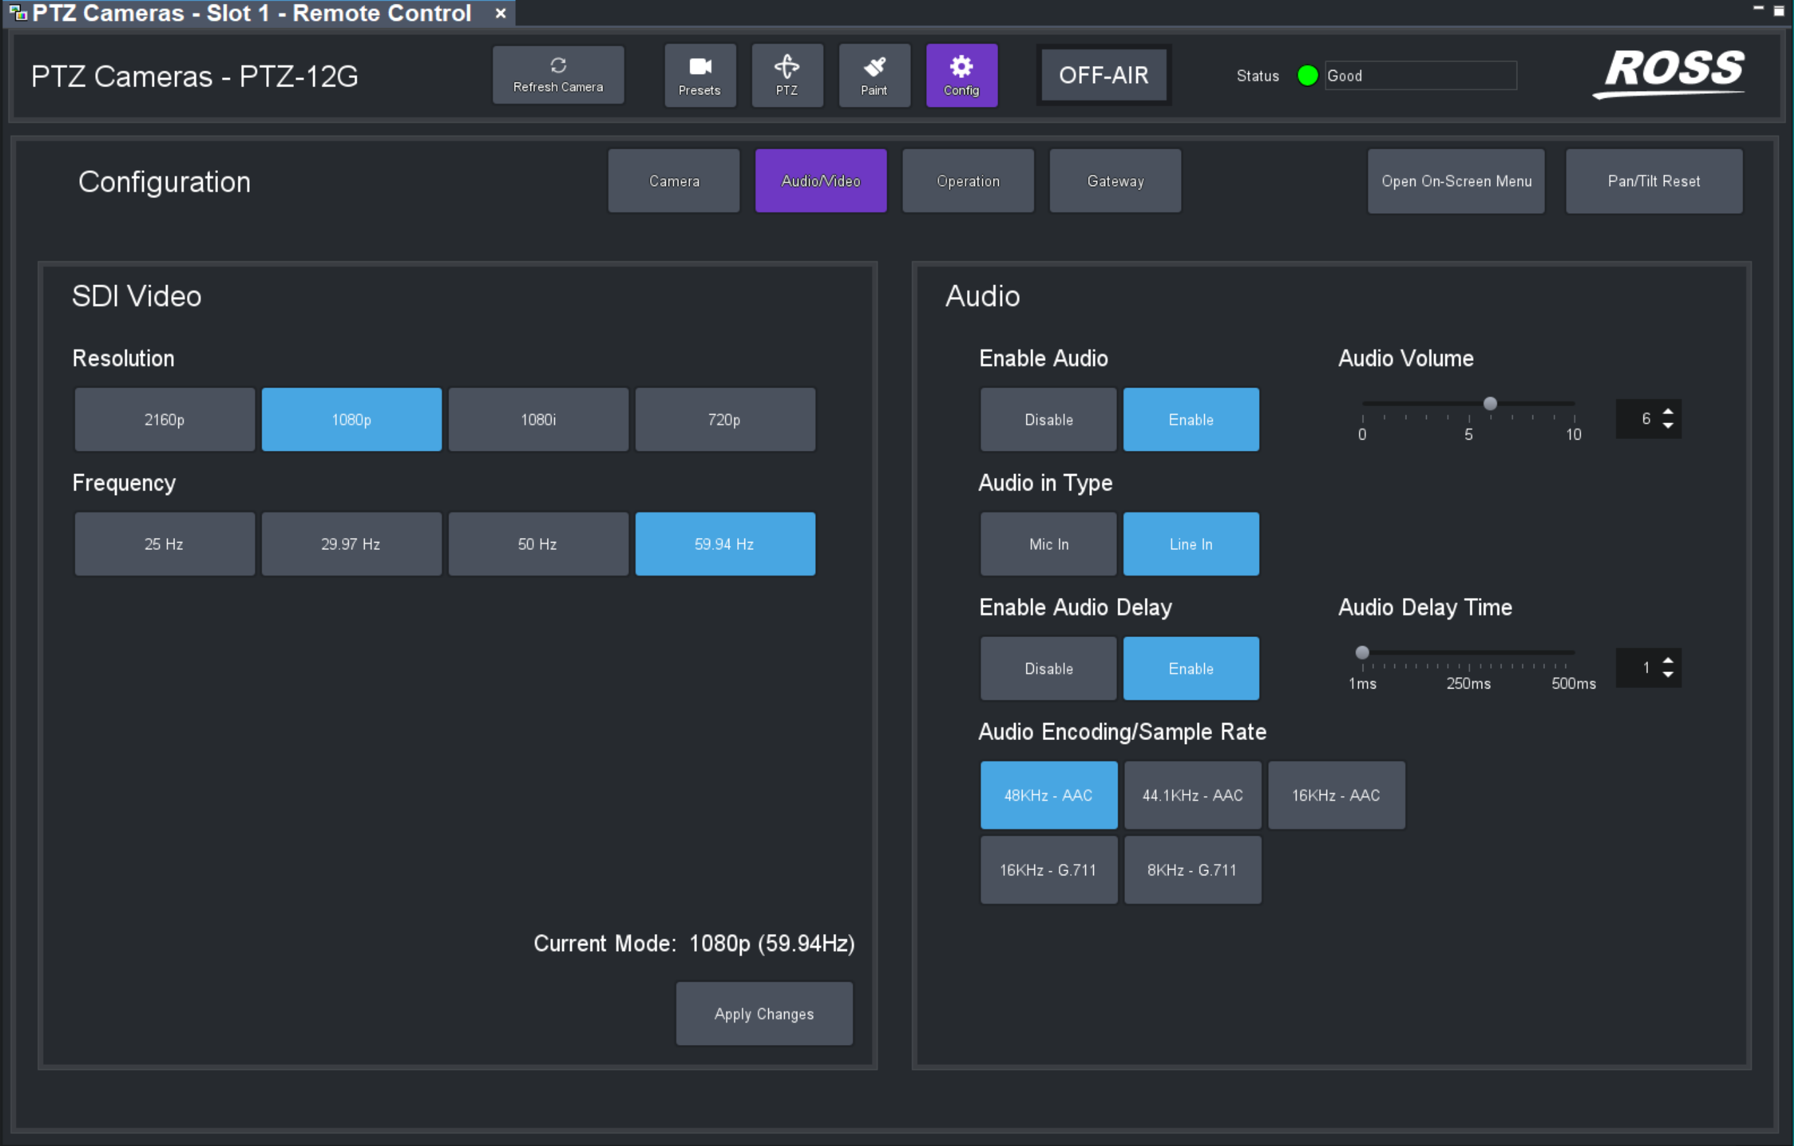This screenshot has height=1146, width=1794.
Task: Set the resolution to 2160p
Action: (x=164, y=419)
